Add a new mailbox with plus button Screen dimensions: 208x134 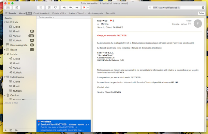pyautogui.click(x=5, y=130)
